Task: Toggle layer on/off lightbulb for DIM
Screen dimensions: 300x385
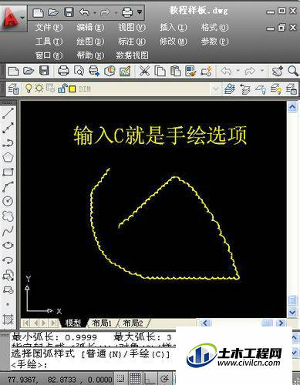Action: (x=29, y=89)
